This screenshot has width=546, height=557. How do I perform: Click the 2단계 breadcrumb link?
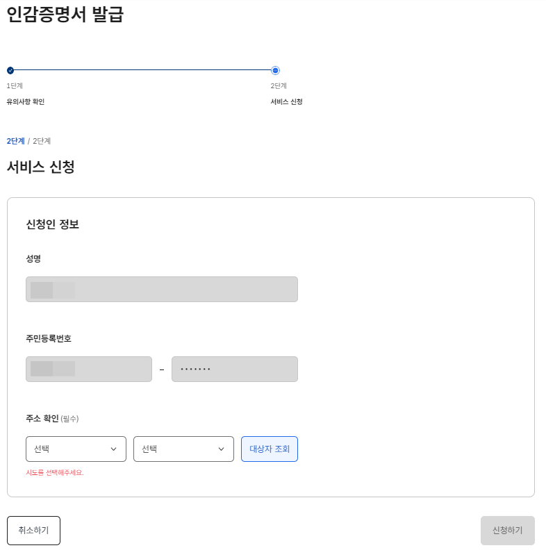[x=15, y=141]
